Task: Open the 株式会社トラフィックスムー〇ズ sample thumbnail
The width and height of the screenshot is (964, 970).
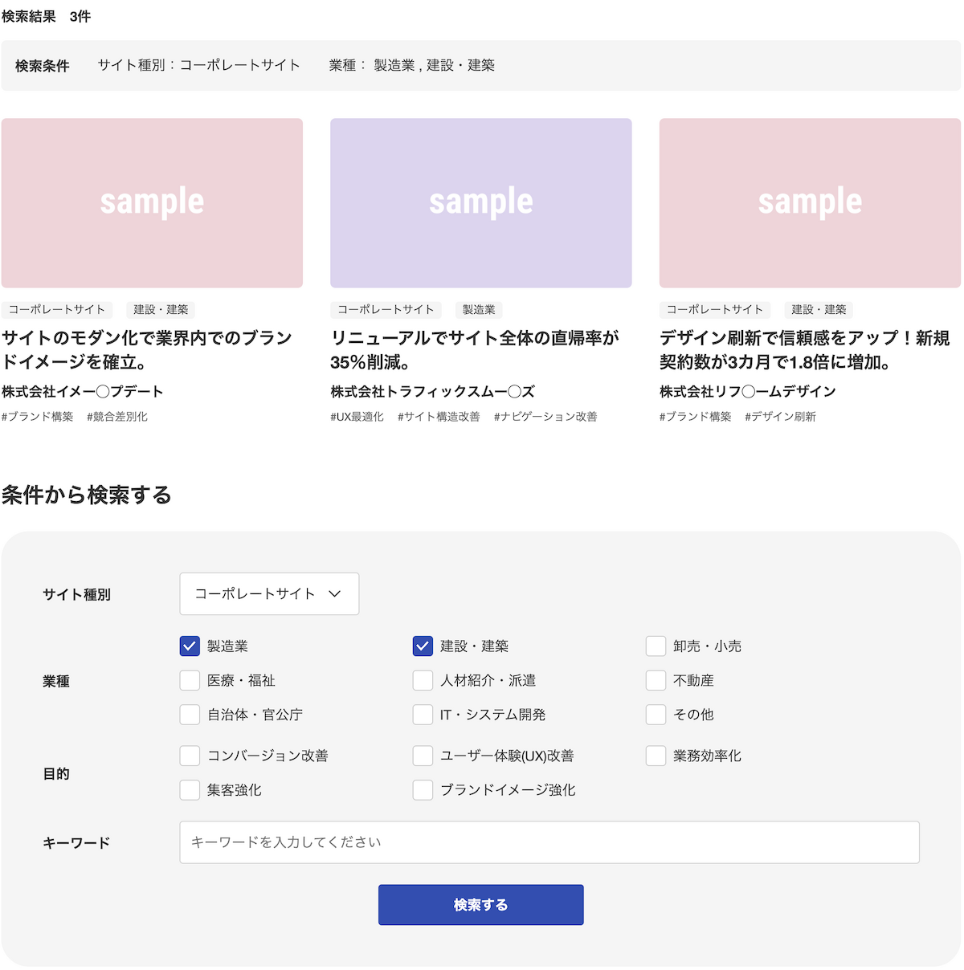Action: (x=481, y=203)
